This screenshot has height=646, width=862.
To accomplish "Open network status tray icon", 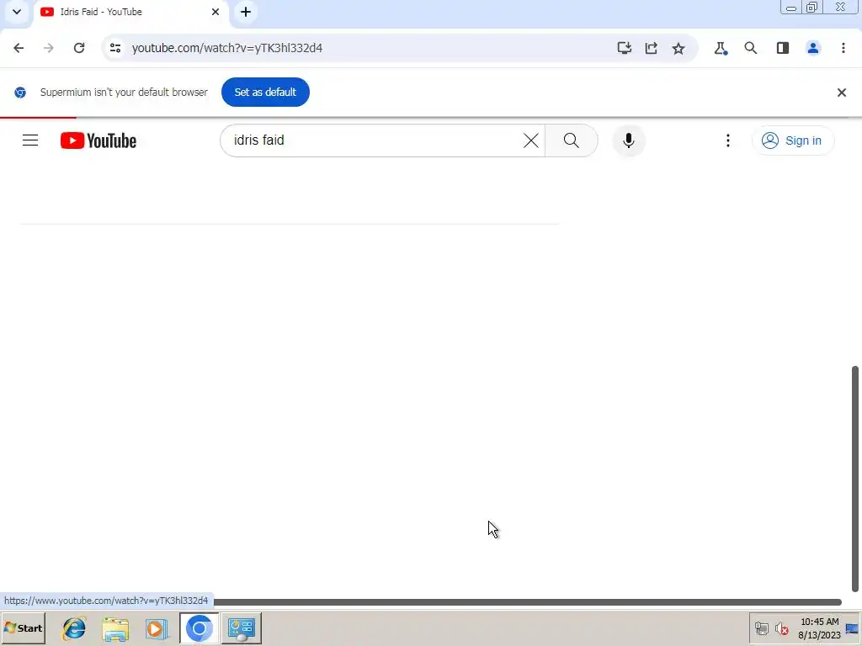I will tap(761, 628).
